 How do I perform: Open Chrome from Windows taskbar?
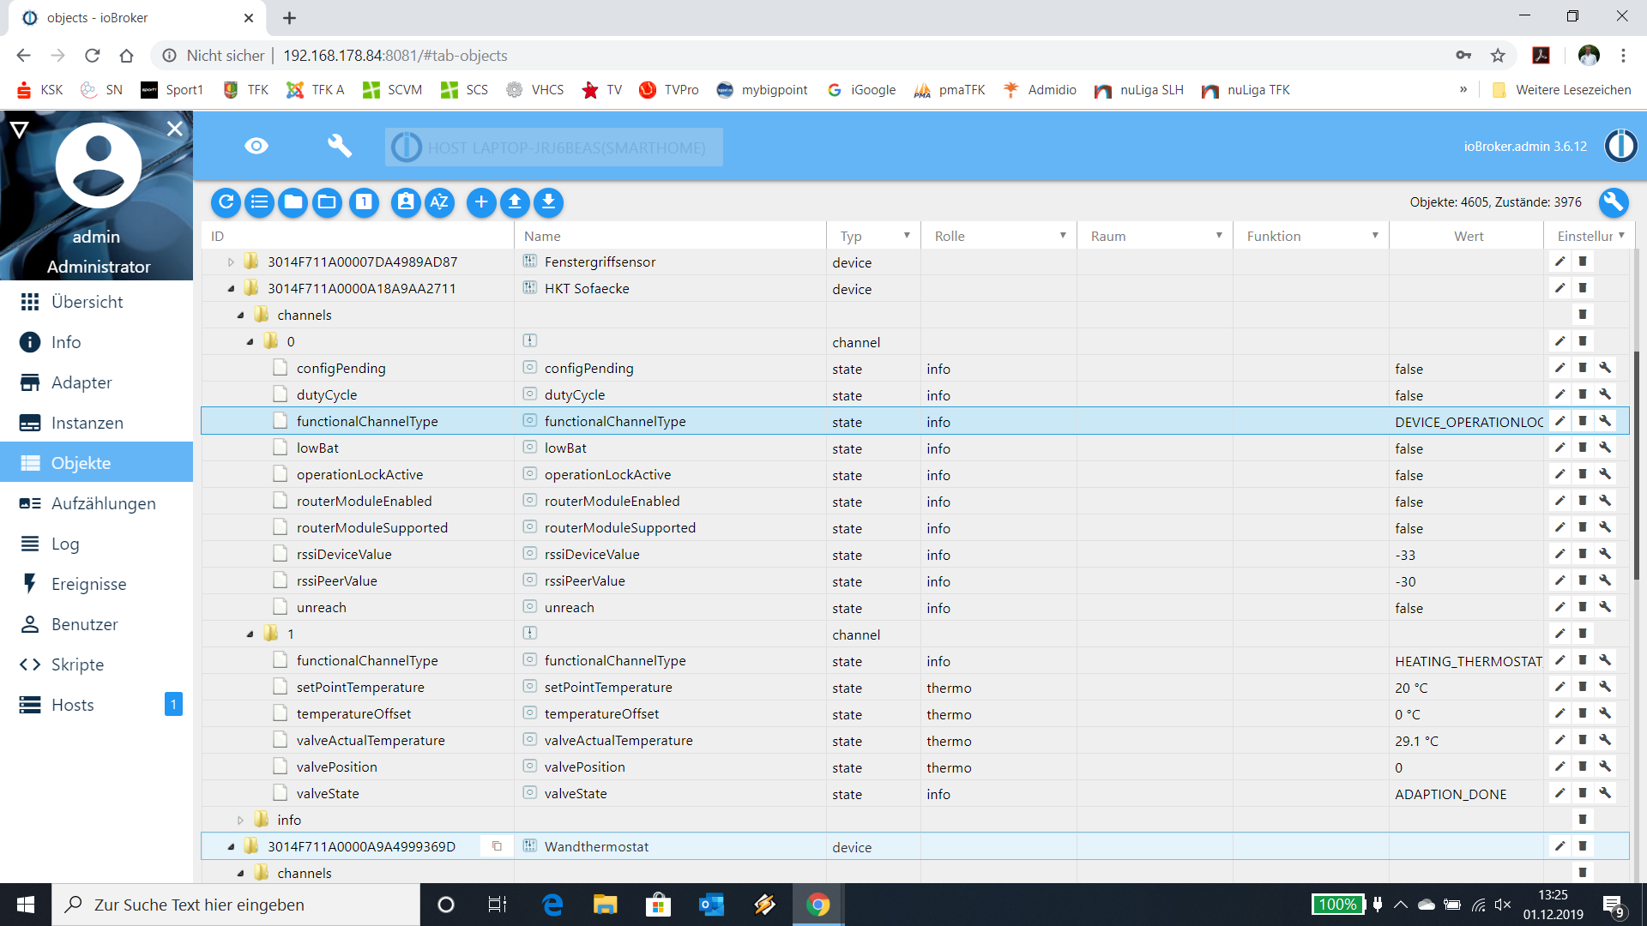coord(818,905)
